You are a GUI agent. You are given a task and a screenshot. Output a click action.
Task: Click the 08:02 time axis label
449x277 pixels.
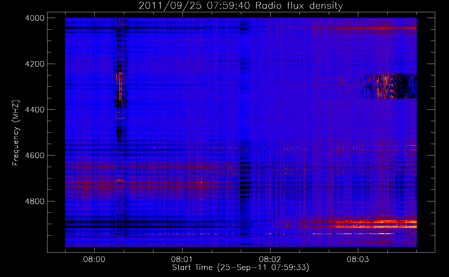pos(270,260)
